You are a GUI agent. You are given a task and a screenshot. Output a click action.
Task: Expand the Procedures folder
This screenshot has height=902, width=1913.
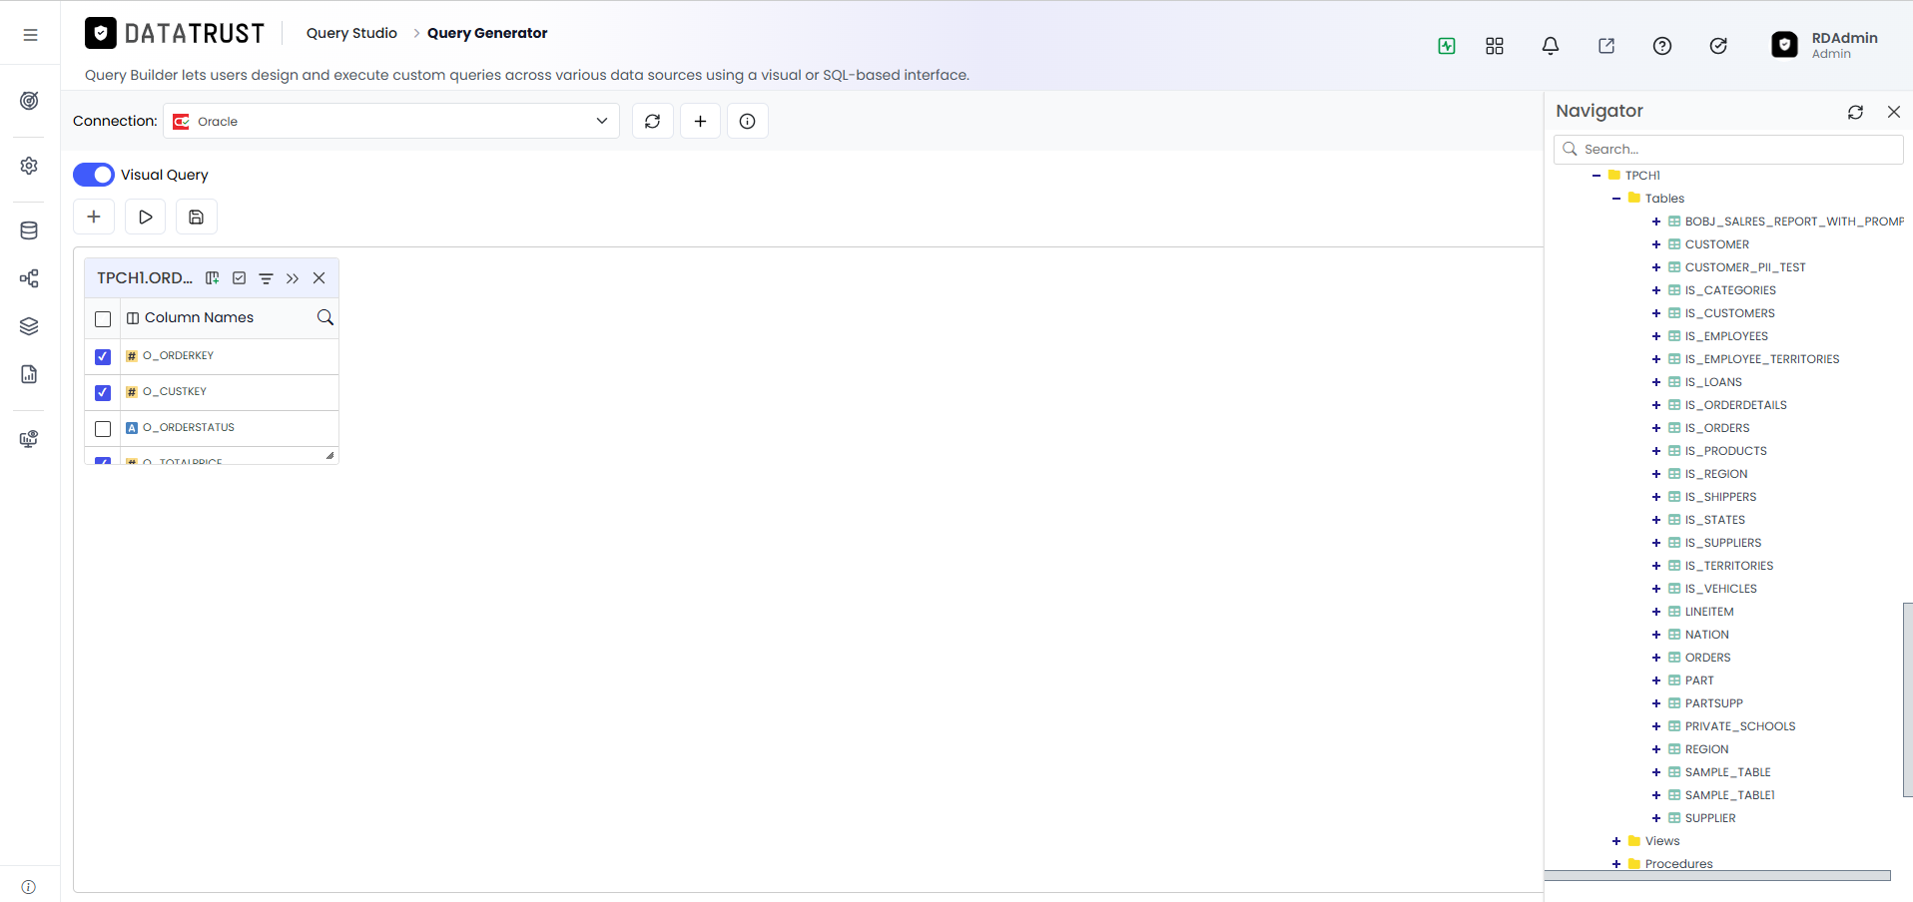(1616, 864)
